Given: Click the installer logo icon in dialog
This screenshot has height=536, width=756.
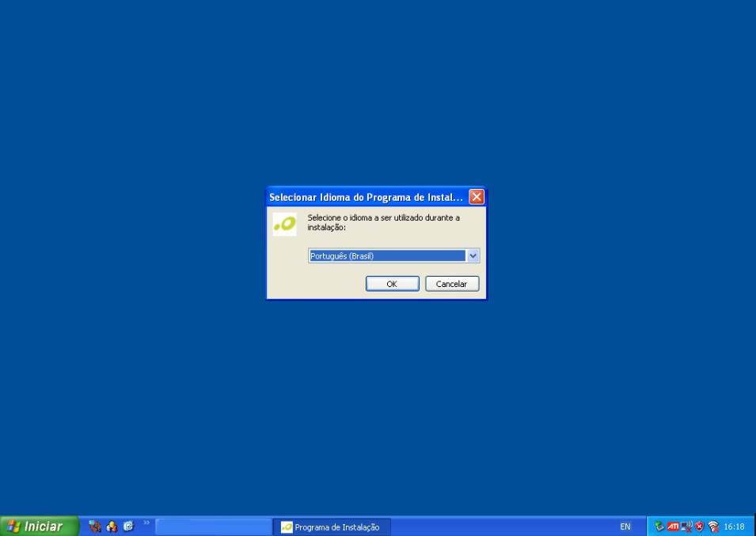Looking at the screenshot, I should pyautogui.click(x=284, y=224).
